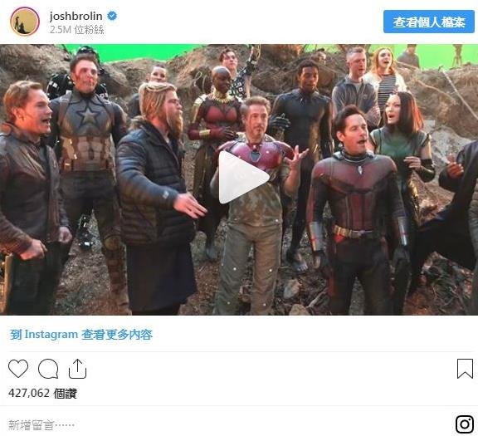
Task: Share the post using the share icon
Action: [77, 369]
